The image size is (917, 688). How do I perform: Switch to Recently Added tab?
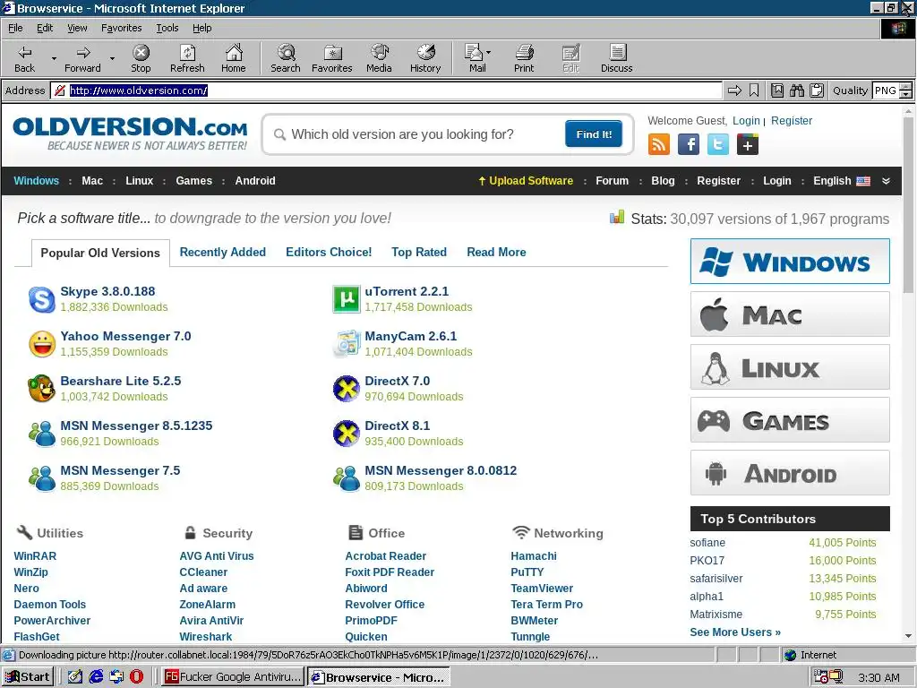223,252
